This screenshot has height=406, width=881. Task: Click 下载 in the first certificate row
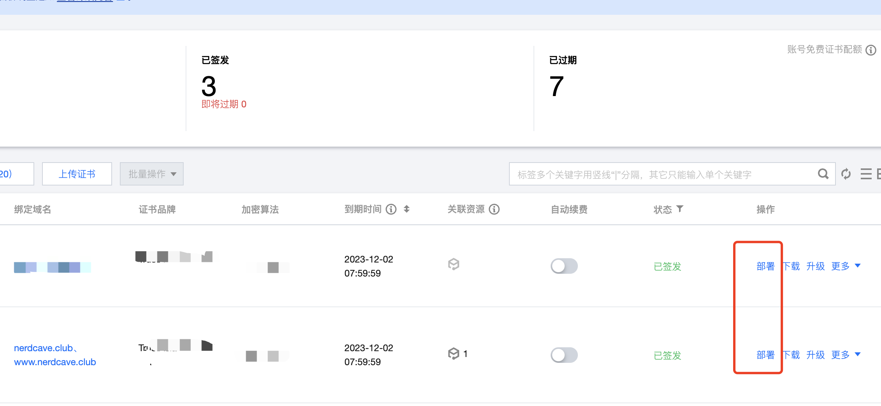(791, 266)
